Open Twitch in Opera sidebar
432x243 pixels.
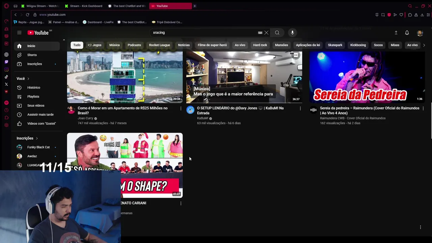pos(6,62)
